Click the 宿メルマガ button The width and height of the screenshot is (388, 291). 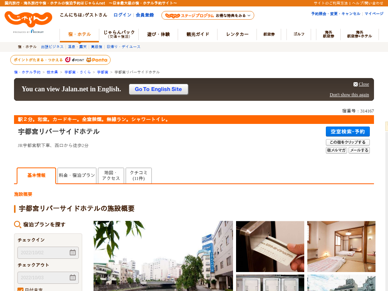point(336,150)
